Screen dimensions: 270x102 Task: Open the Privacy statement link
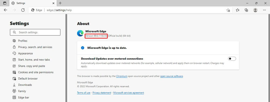point(102,93)
